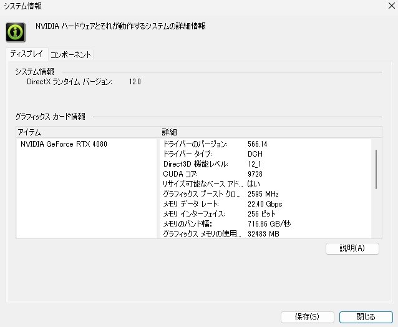Click the はい value for resizable BAR

pyautogui.click(x=253, y=184)
